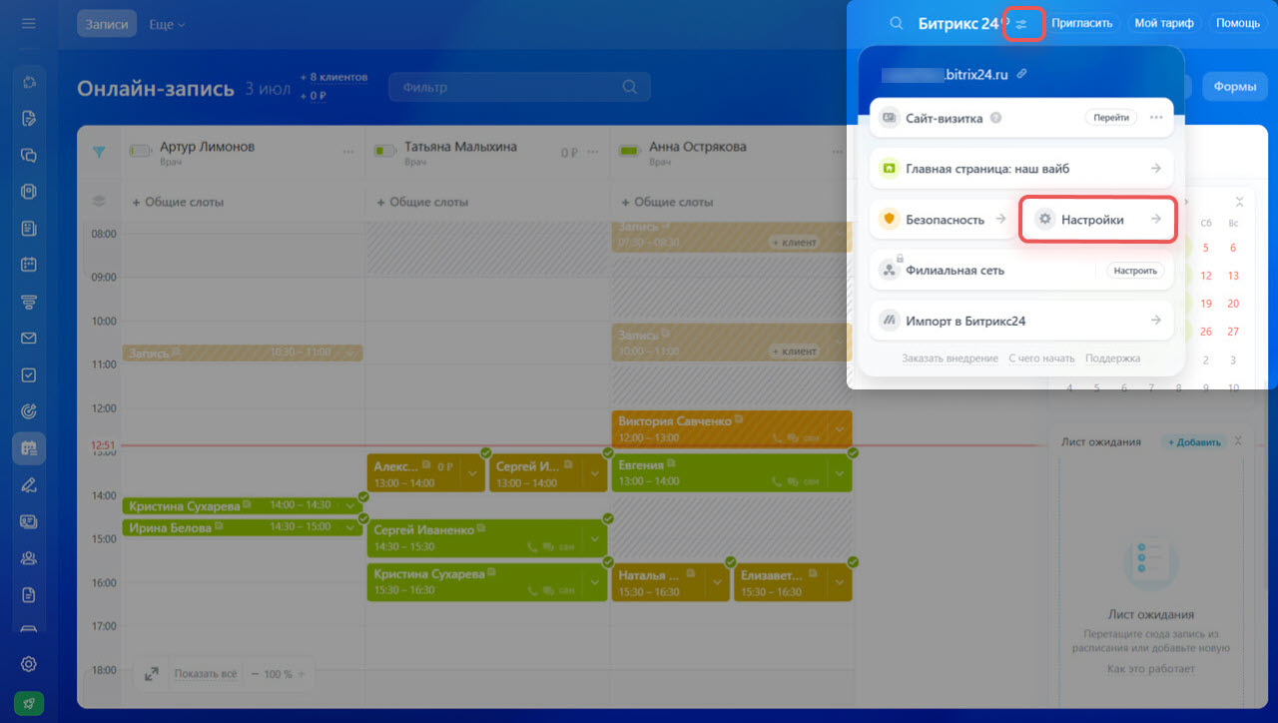Click the chat messages icon in sidebar
The height and width of the screenshot is (723, 1278).
click(x=29, y=155)
